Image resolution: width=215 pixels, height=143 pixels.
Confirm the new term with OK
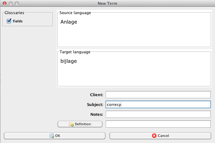[x=54, y=135]
